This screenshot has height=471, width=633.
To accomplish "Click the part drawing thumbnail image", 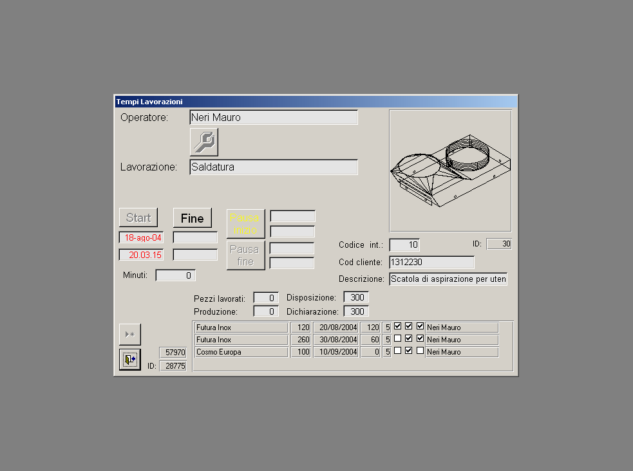I will (x=451, y=171).
